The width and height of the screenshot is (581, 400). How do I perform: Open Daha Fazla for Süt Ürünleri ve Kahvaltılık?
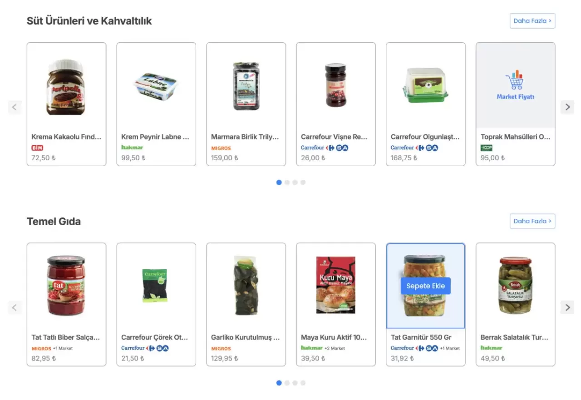(532, 21)
